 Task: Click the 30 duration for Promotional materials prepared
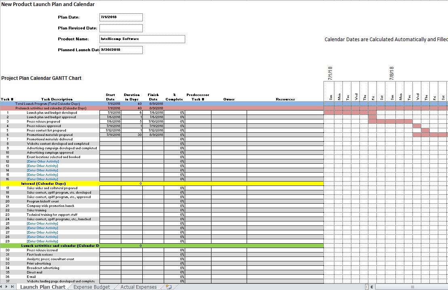click(132, 135)
